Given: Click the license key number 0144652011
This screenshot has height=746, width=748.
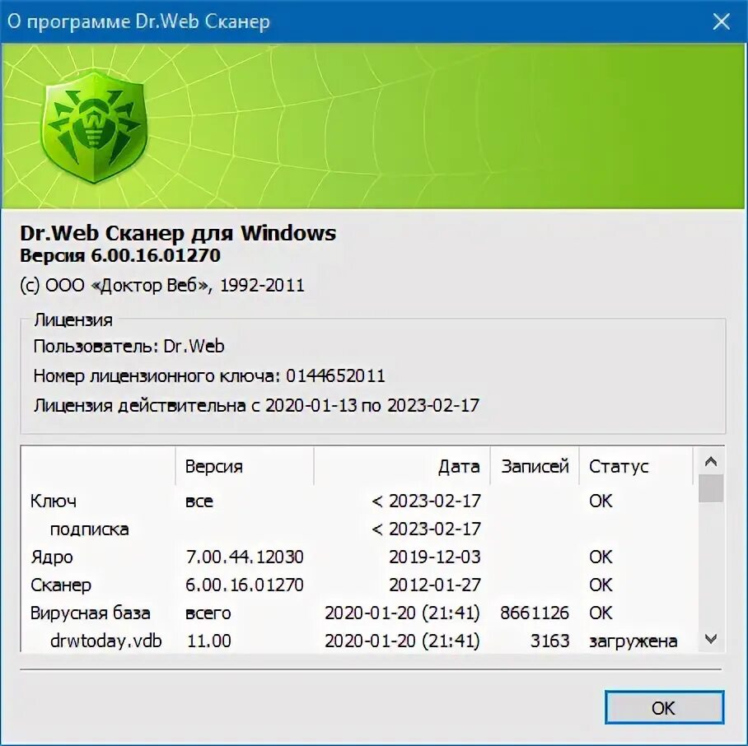Looking at the screenshot, I should [x=334, y=375].
